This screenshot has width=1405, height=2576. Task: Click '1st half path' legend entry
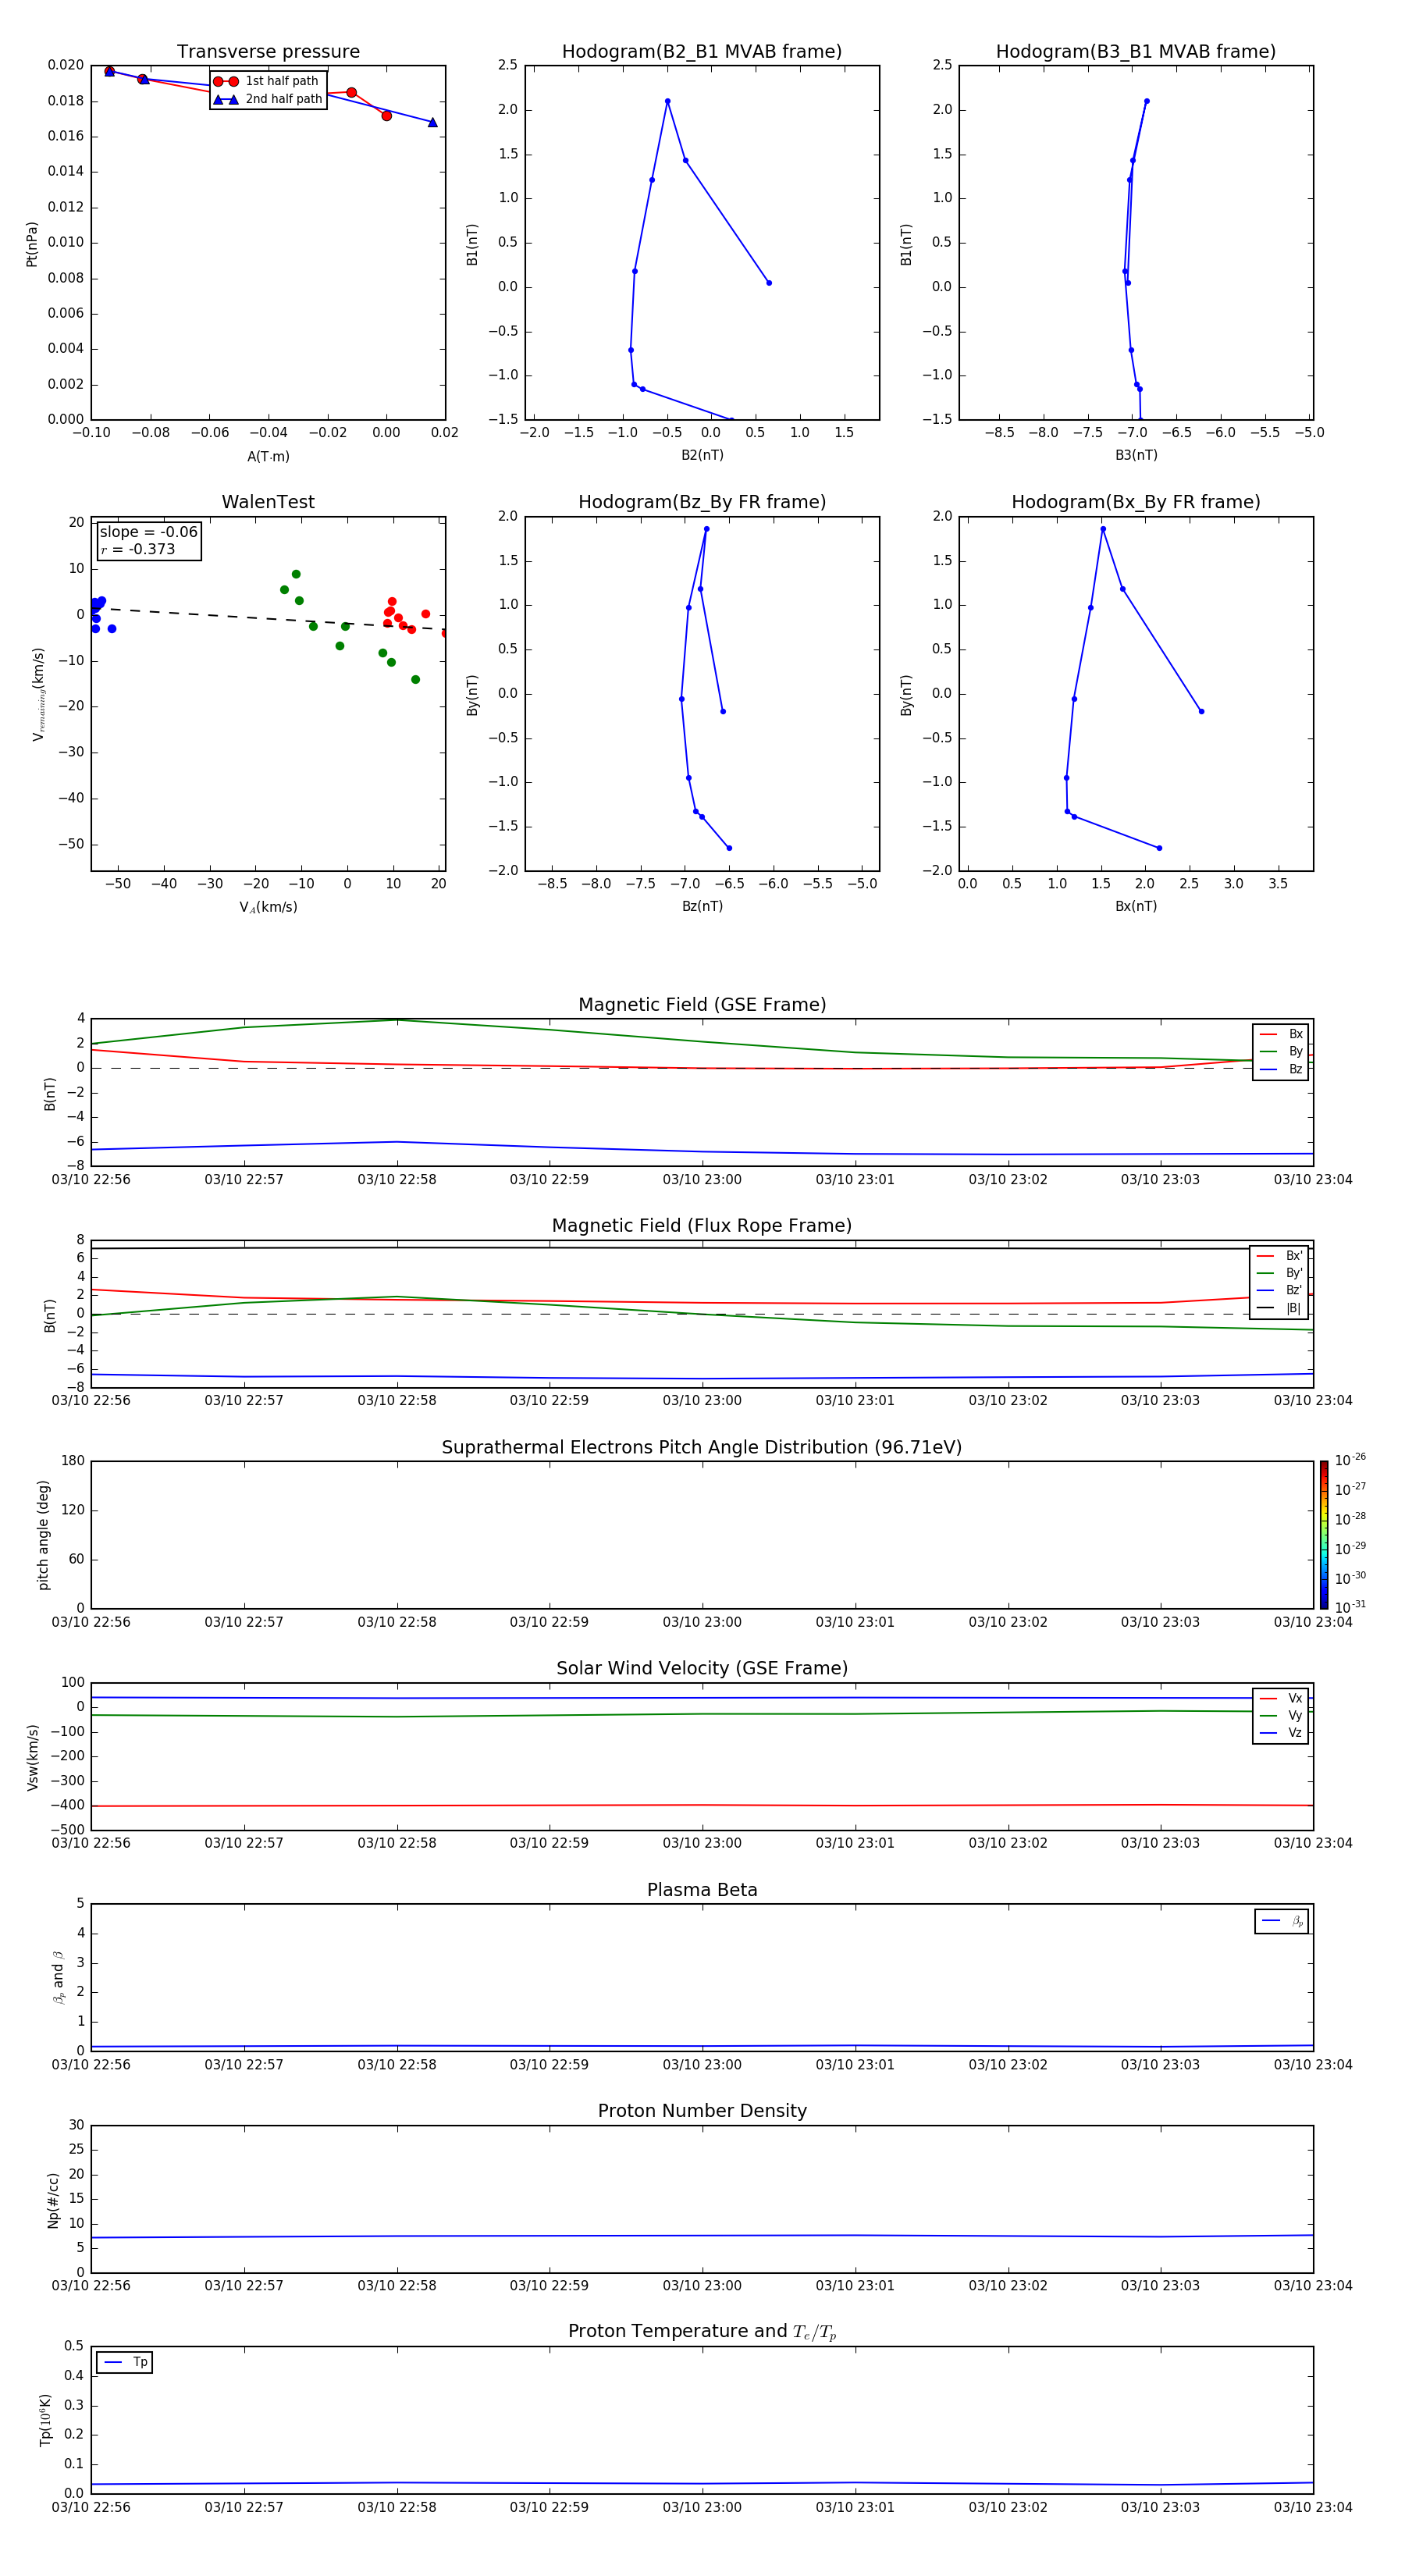tap(267, 81)
